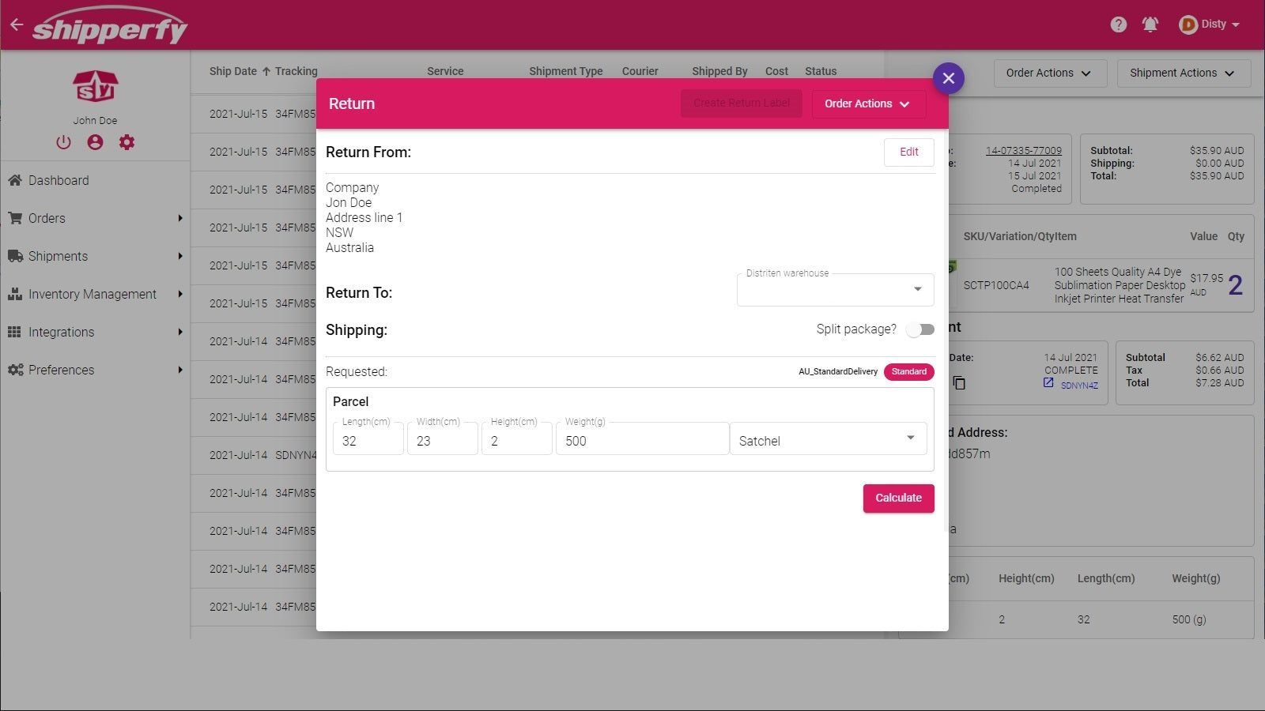
Task: Click the Shipment Type column header
Action: click(x=566, y=71)
